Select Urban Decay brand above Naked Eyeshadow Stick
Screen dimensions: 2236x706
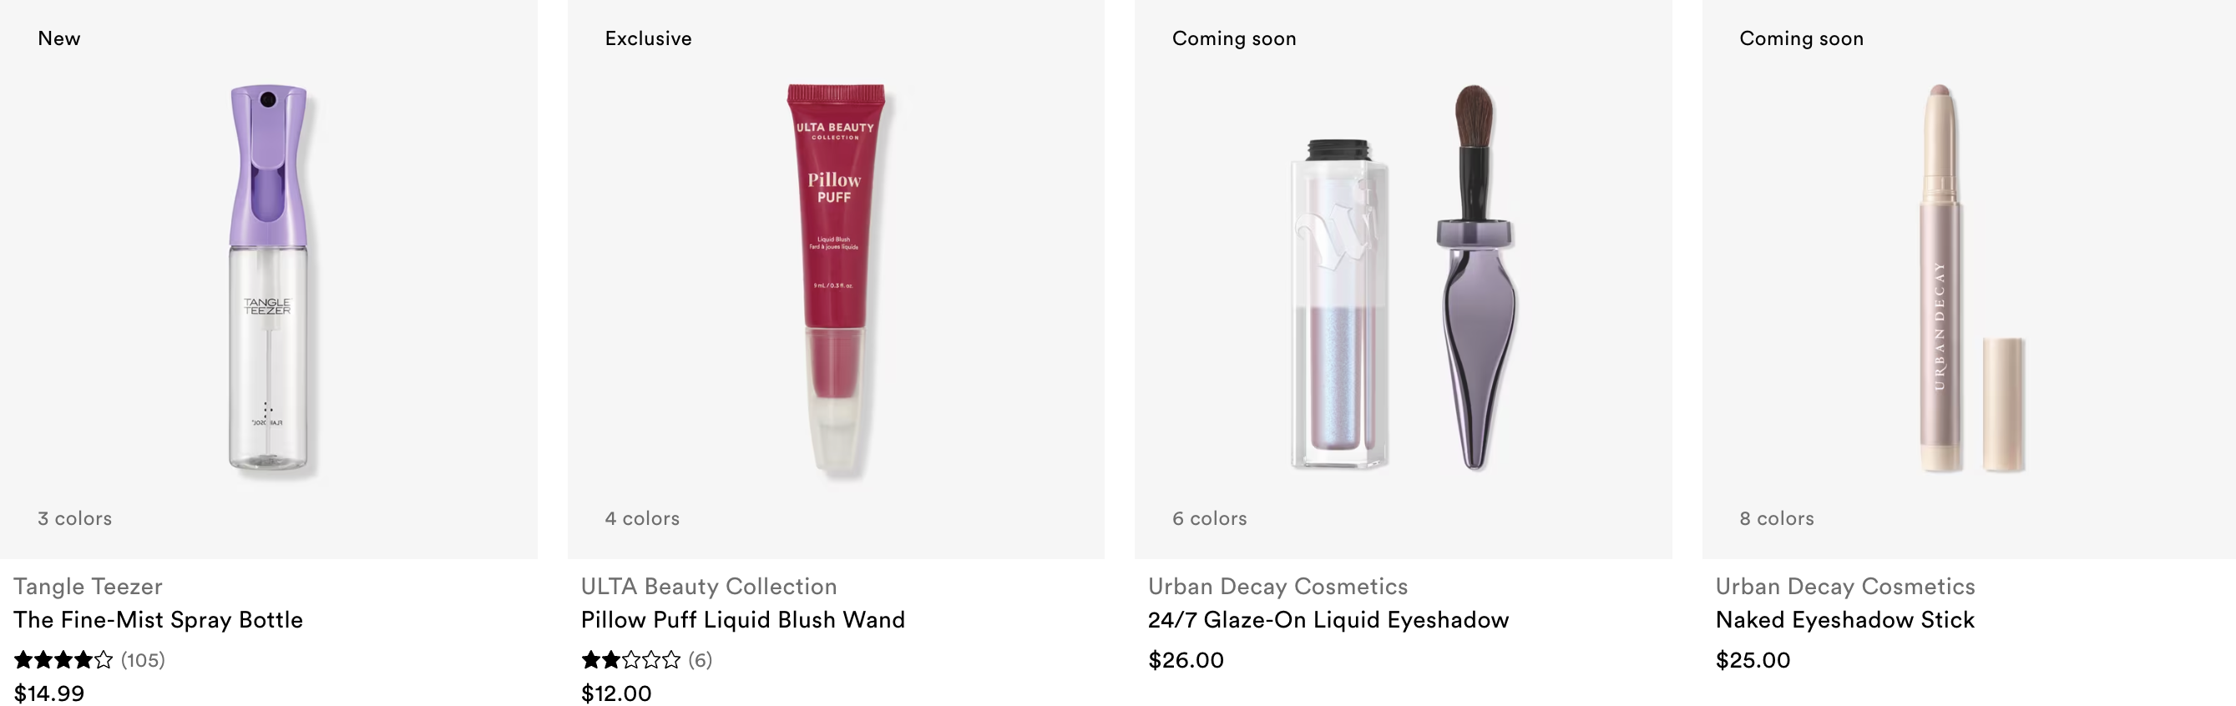[x=1844, y=587]
